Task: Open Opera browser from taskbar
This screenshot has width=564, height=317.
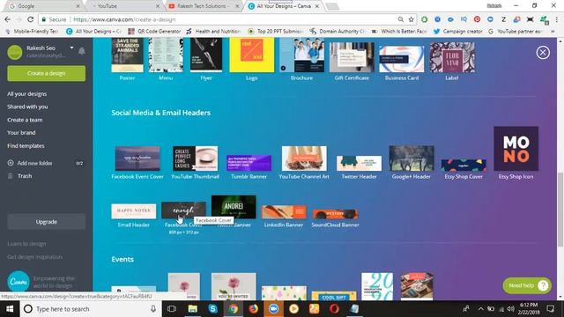Action: [334, 309]
